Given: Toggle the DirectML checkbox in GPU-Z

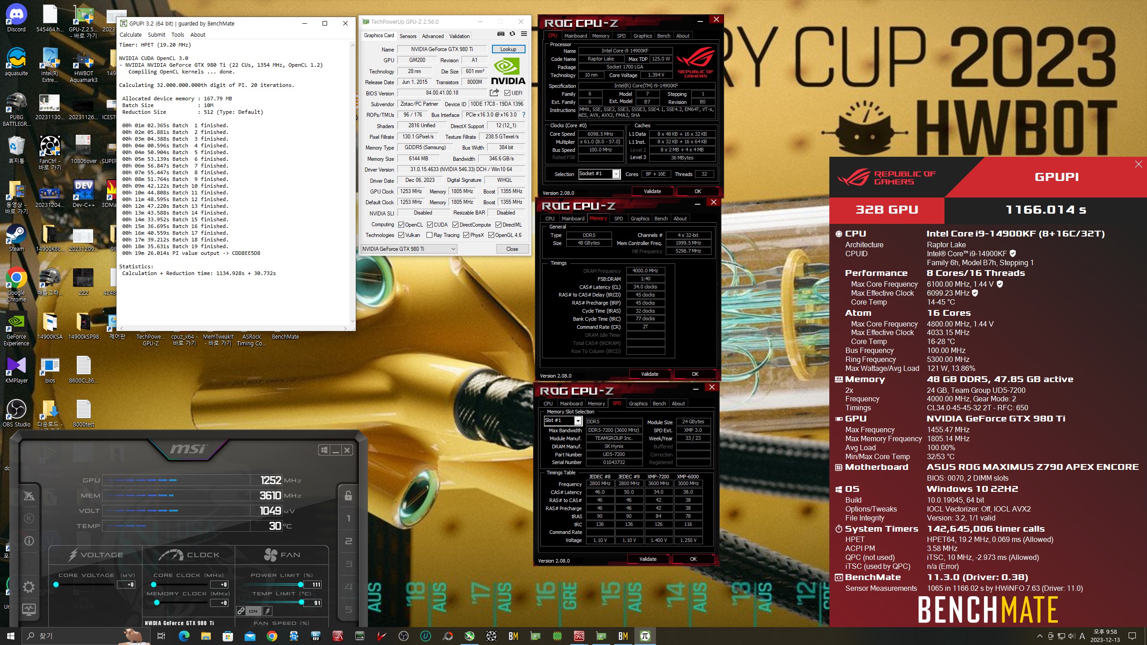Looking at the screenshot, I should click(498, 225).
